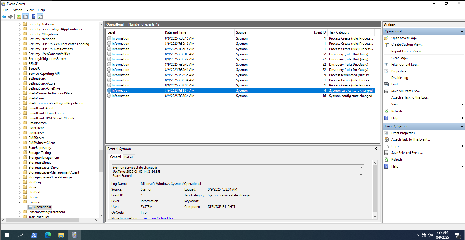Screen dimensions: 465x240
Task: Click the Open Saved Log folder icon
Action: 386,38
